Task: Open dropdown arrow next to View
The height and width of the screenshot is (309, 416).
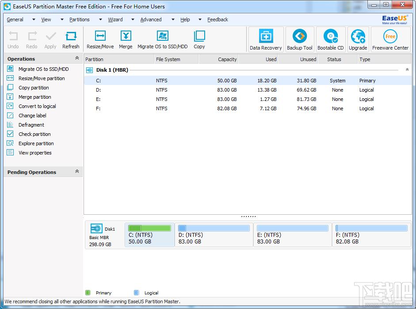Action: point(62,19)
